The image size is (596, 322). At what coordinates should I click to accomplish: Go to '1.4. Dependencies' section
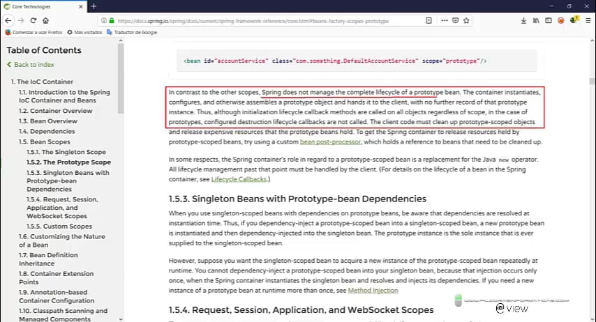coord(47,132)
